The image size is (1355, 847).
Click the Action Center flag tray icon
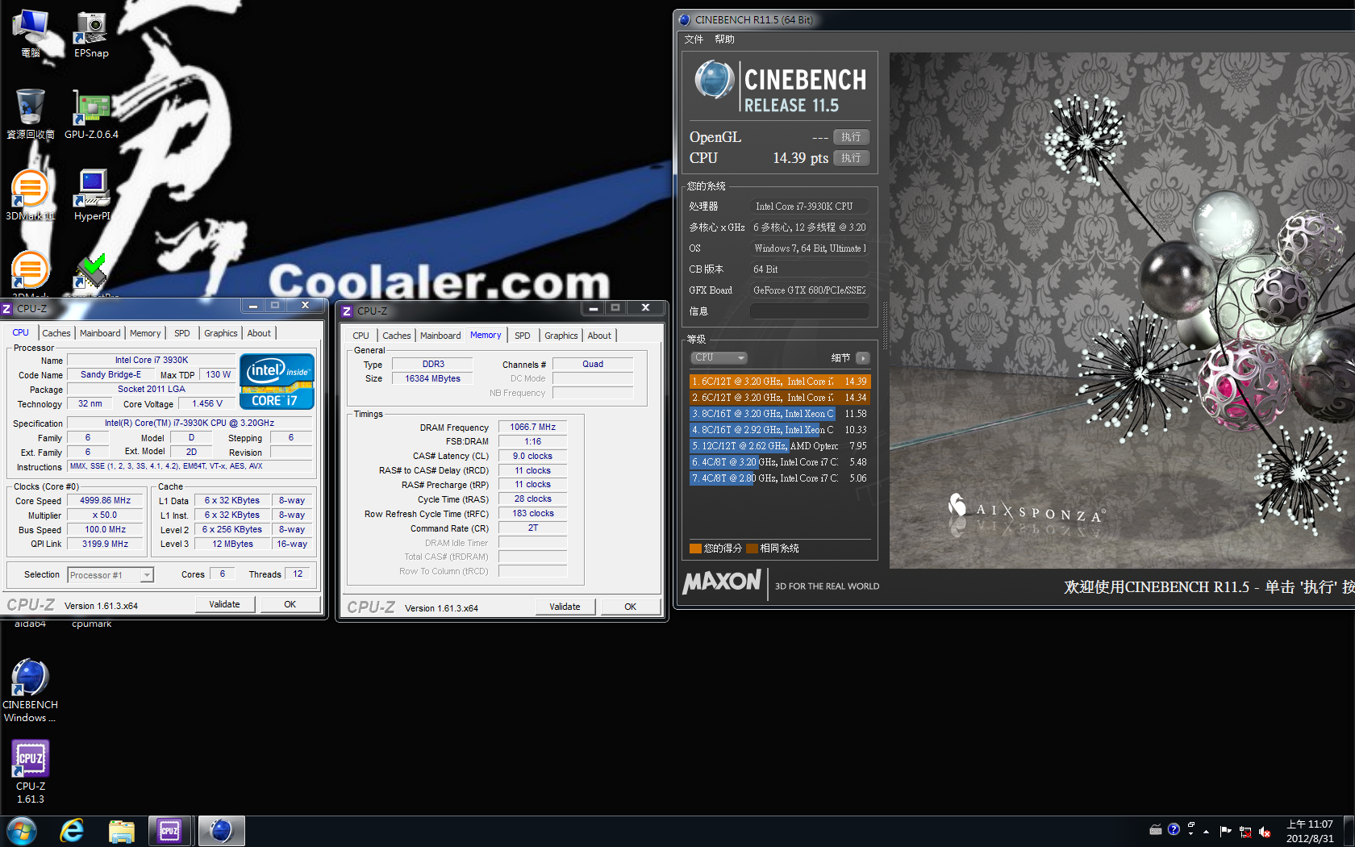(1225, 832)
